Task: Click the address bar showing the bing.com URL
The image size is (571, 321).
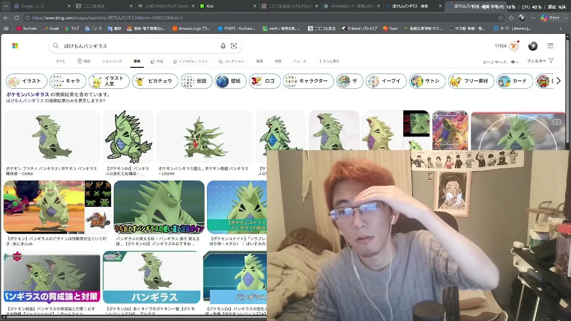Action: click(x=263, y=18)
